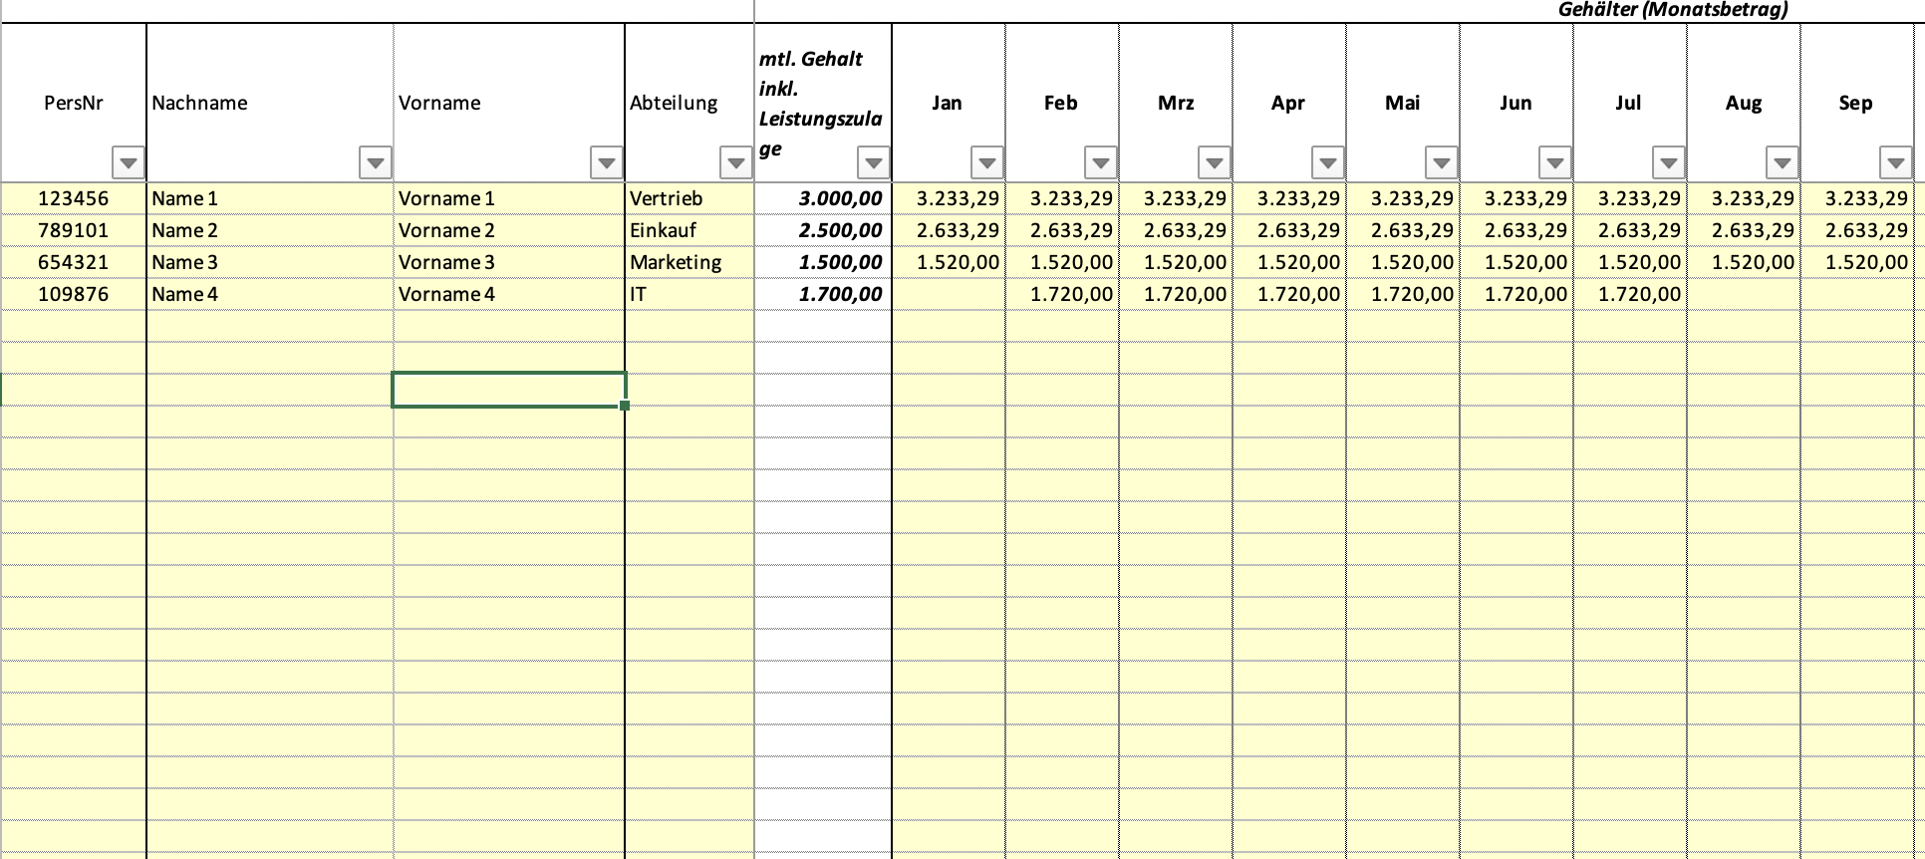Select Sep value 2.633,29 for Name 2
Image resolution: width=1925 pixels, height=859 pixels.
(x=1857, y=230)
